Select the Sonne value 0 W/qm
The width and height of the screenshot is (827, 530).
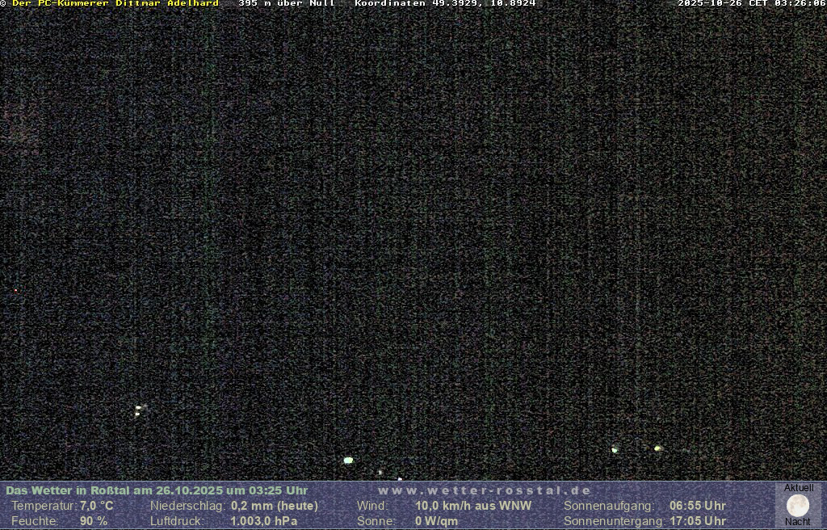[x=436, y=521]
